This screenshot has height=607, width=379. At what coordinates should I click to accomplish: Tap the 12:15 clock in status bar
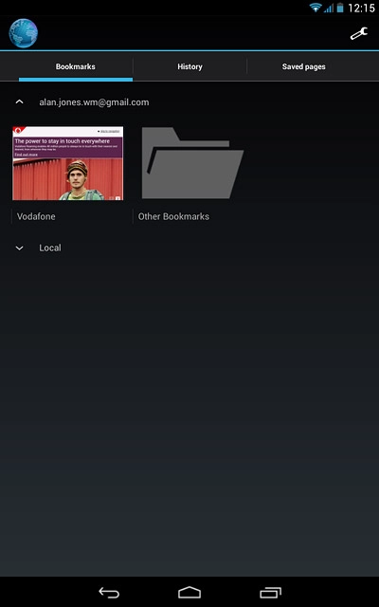click(361, 8)
